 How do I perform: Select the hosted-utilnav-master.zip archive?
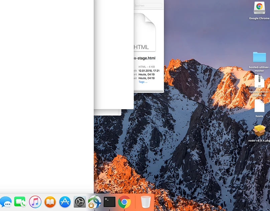point(259,81)
